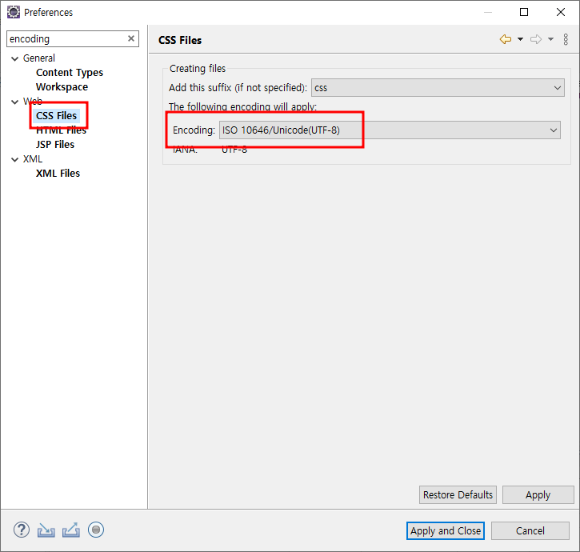The height and width of the screenshot is (552, 580).
Task: Open the view menu dots icon
Action: pyautogui.click(x=566, y=39)
